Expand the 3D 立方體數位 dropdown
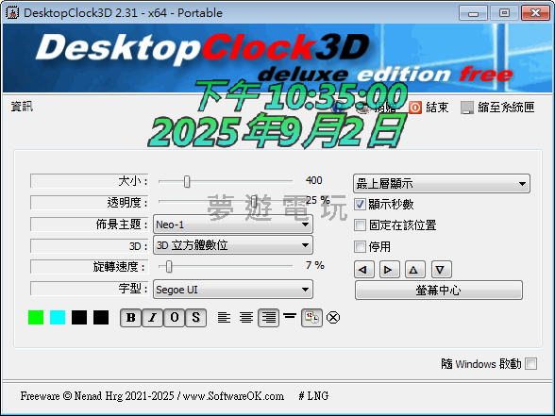555x416 pixels. [x=233, y=245]
